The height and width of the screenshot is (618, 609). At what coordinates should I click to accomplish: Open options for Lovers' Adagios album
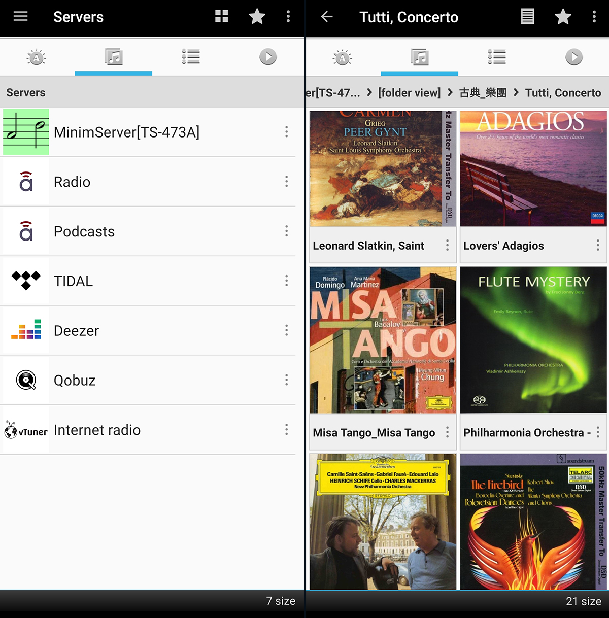point(598,246)
